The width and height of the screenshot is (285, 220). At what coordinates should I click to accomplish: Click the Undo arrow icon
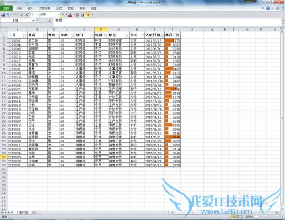(x=7, y=15)
